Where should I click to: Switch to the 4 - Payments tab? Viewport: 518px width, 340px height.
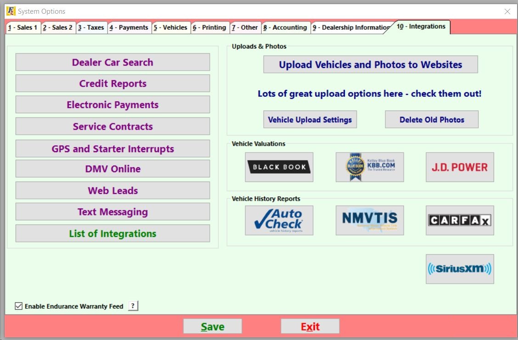[129, 27]
